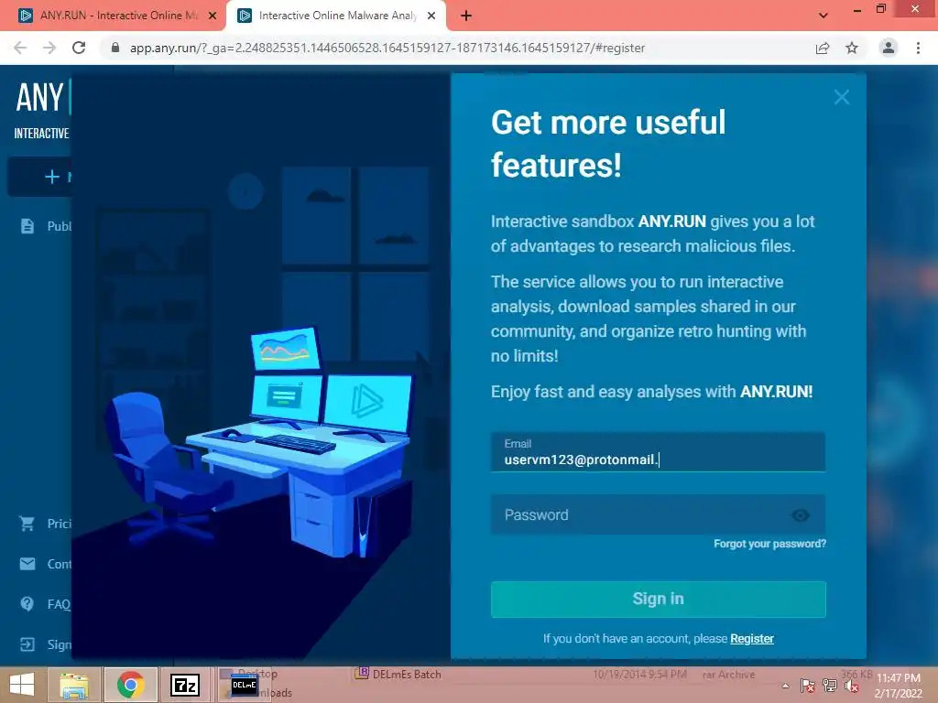Open File Explorer from the taskbar
This screenshot has width=938, height=703.
click(74, 685)
